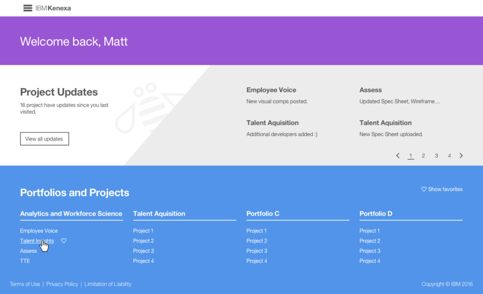
Task: Open the Portfolio C heading
Action: click(262, 214)
